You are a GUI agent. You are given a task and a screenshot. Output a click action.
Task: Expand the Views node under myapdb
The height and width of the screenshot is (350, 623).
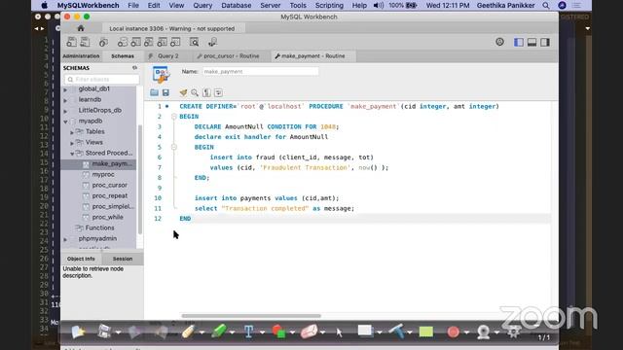[x=72, y=143]
